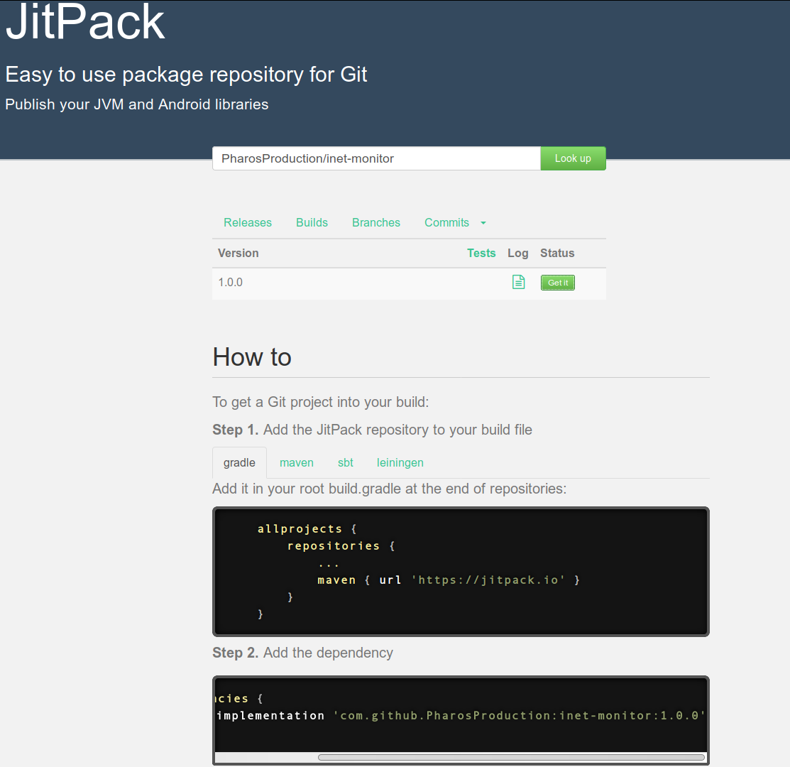Switch to the Builds tab
This screenshot has width=790, height=767.
pos(312,222)
